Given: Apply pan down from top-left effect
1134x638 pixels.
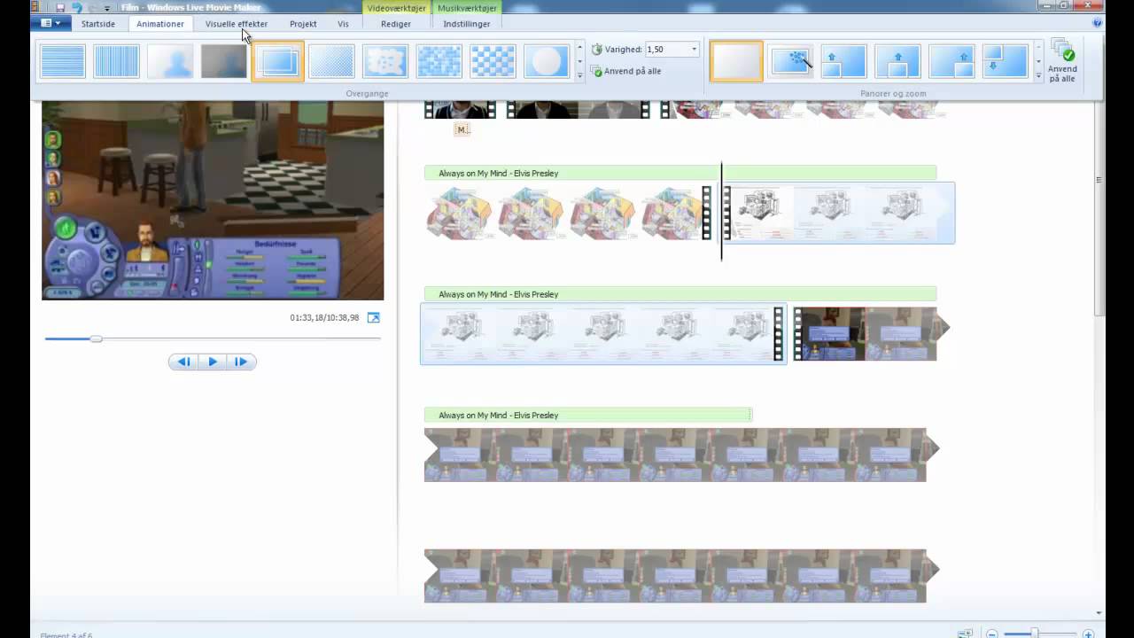Looking at the screenshot, I should coord(1006,61).
